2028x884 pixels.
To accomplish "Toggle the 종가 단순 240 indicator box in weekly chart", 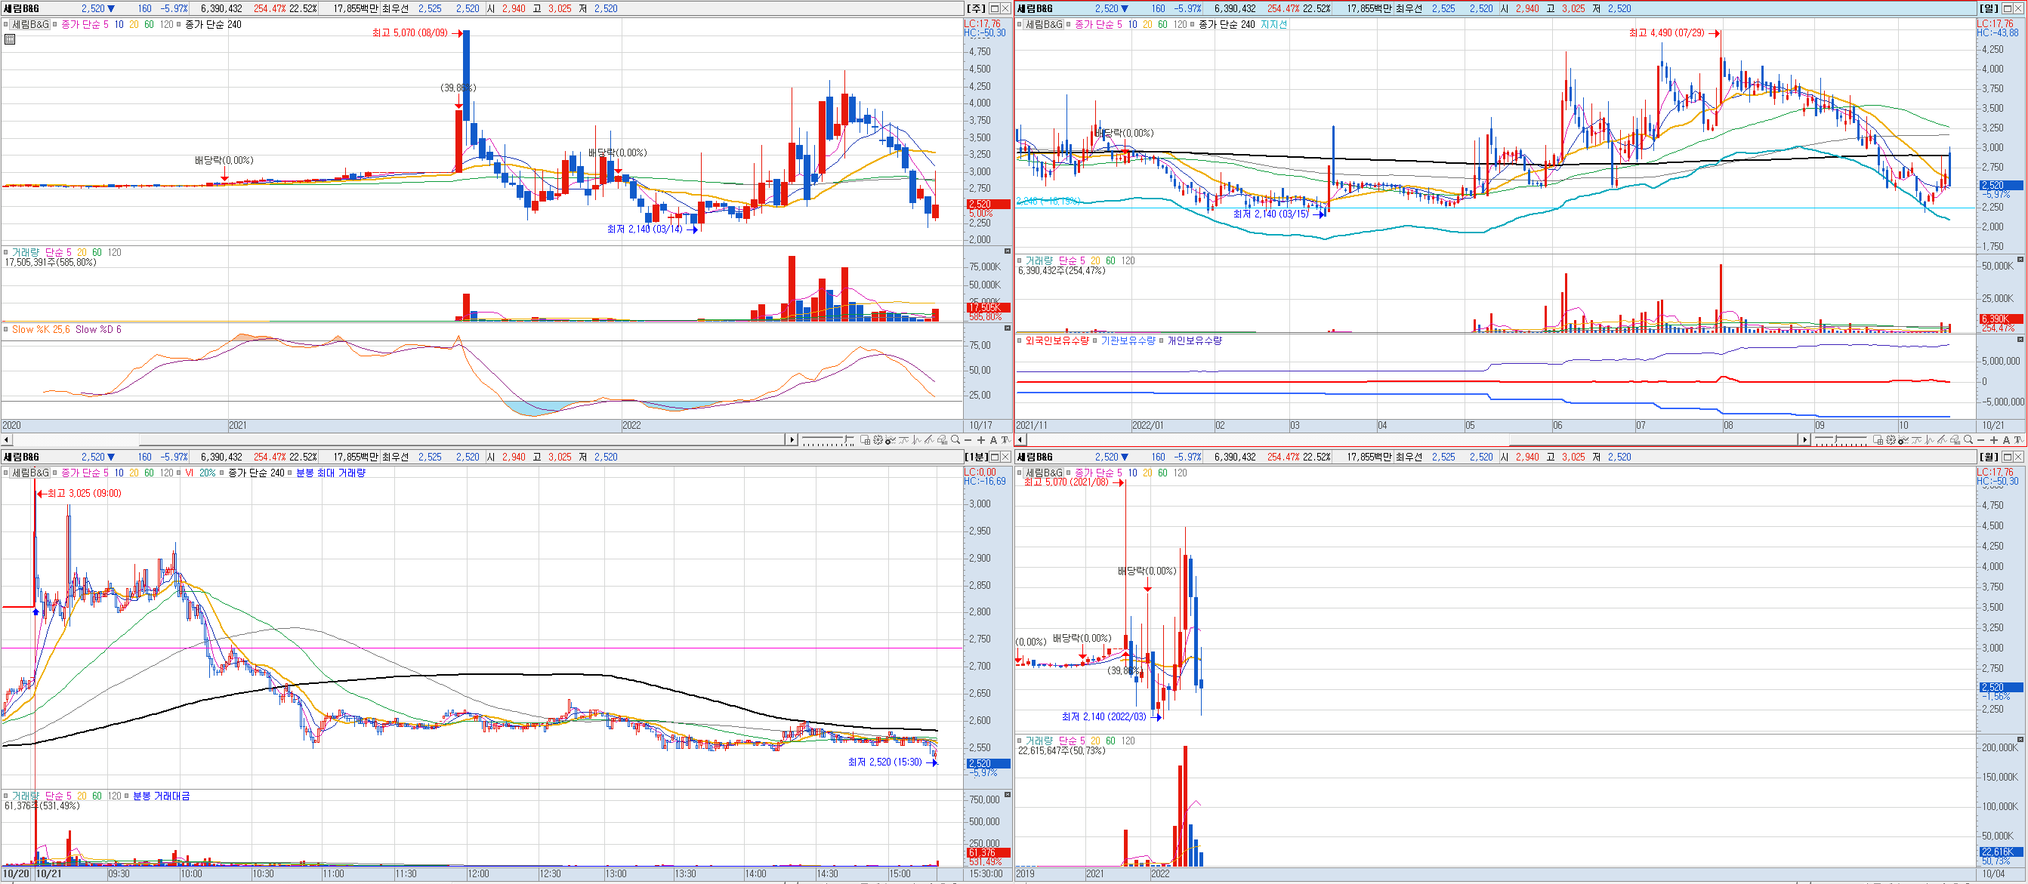I will pos(179,24).
